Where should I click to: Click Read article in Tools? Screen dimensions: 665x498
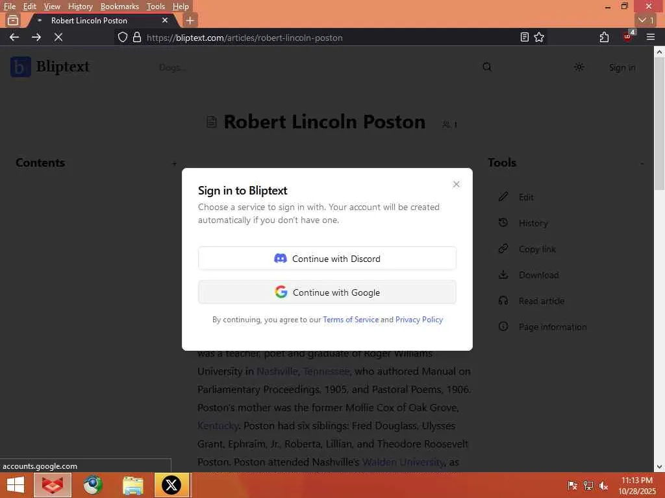click(x=541, y=301)
